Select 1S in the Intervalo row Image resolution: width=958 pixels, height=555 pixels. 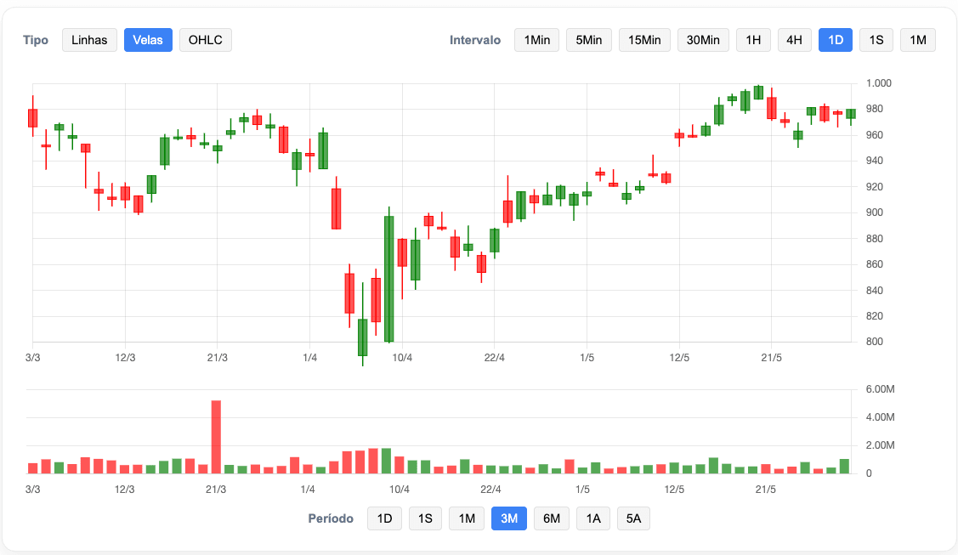[876, 40]
